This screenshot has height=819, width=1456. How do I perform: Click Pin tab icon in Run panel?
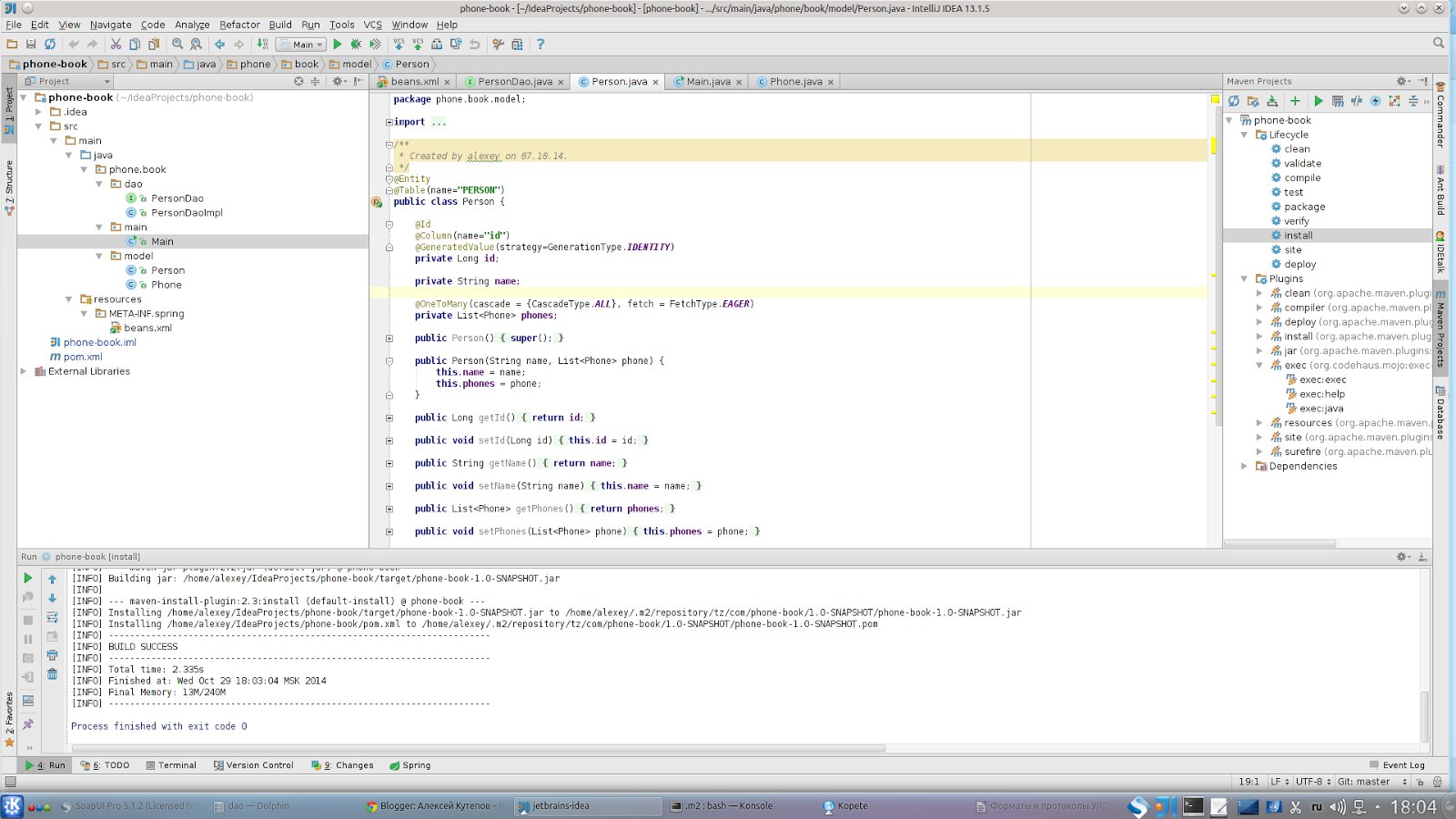[28, 724]
